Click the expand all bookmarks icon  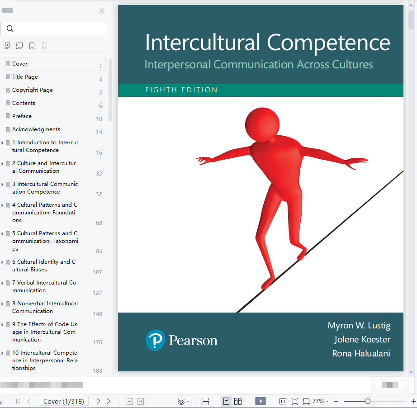7,46
